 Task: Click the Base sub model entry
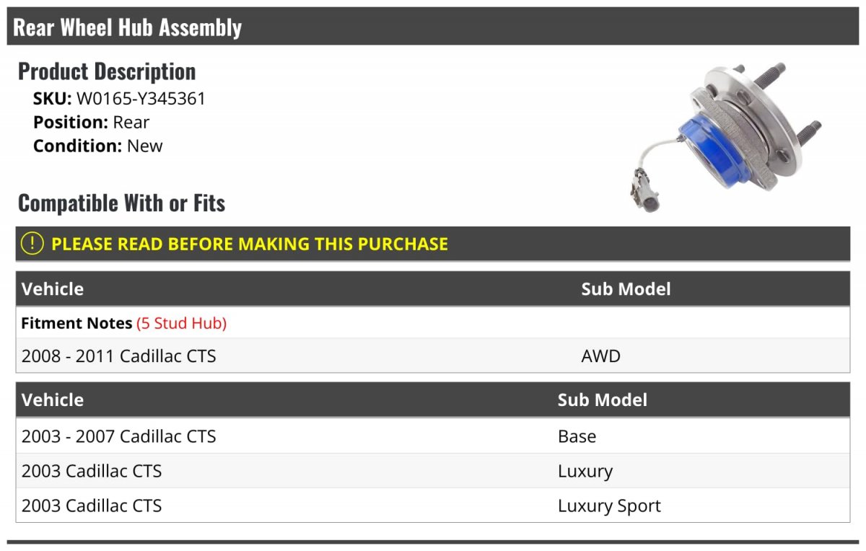[x=577, y=436]
